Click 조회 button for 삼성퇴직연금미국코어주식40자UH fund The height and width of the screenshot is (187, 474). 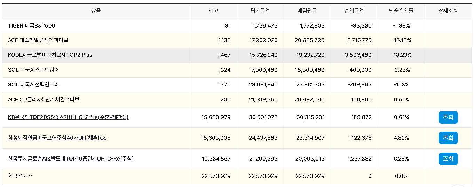[448, 138]
